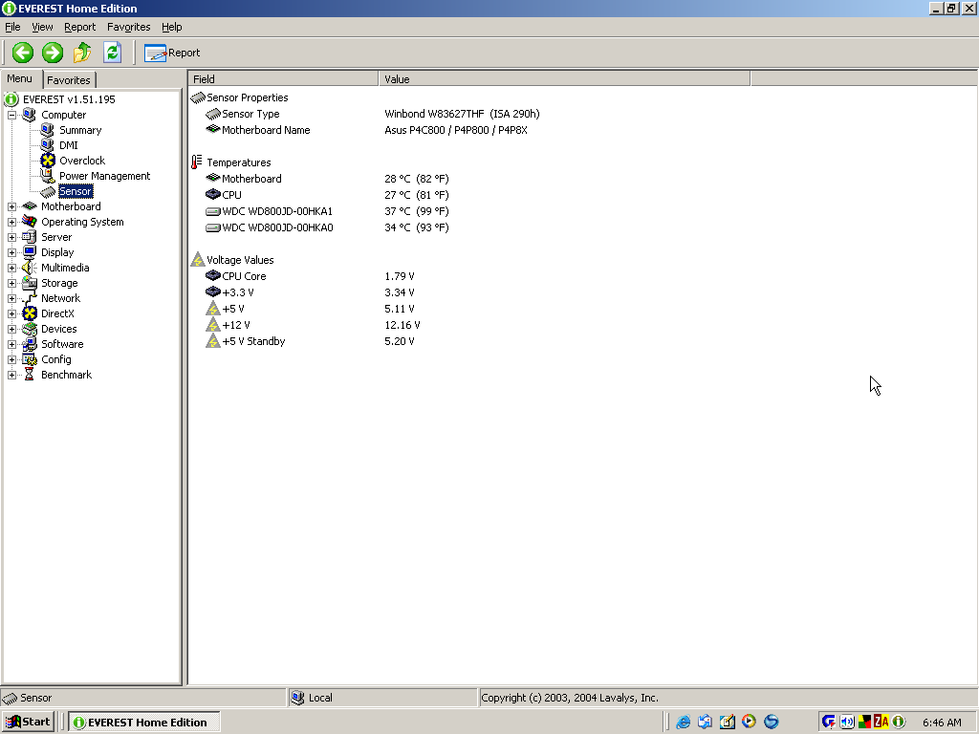Viewport: 979px width, 734px height.
Task: Click the Storage drive icon in tree
Action: 30,283
